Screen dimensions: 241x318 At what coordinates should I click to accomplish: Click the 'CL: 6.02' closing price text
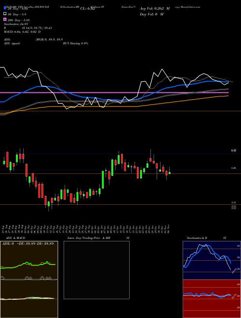pos(87,9)
